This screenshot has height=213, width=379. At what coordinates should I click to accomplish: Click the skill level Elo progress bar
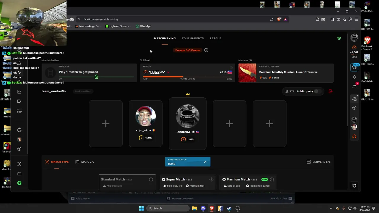pos(187,77)
